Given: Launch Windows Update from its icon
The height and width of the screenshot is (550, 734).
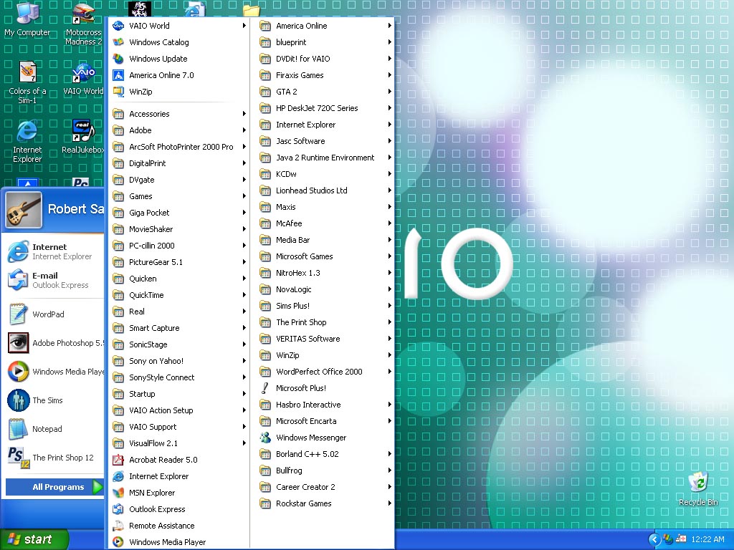Looking at the screenshot, I should 118,59.
